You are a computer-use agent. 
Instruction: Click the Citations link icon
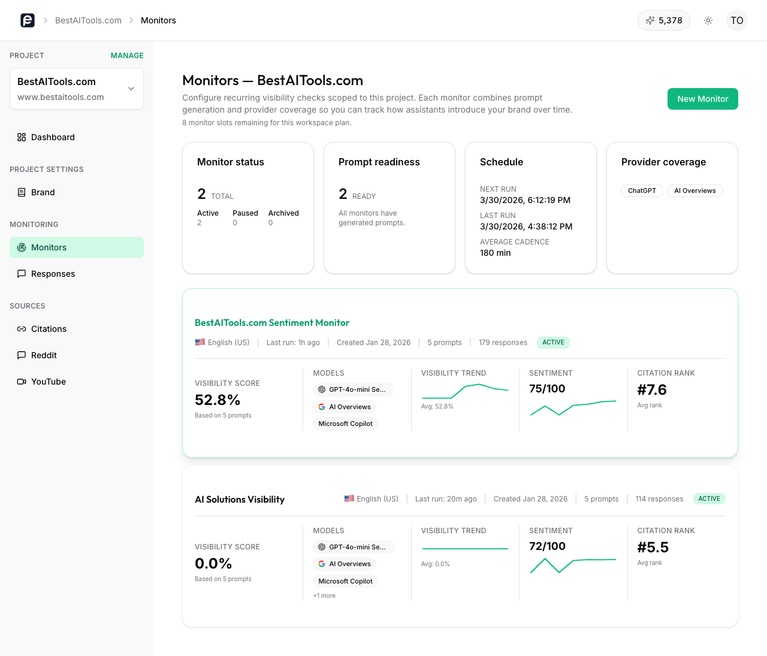pos(22,329)
